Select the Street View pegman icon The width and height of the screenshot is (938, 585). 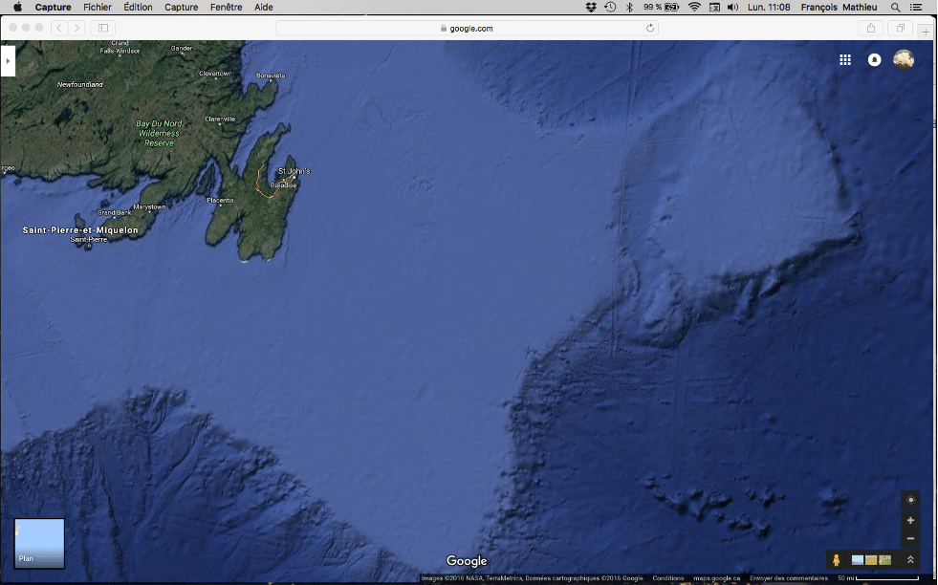click(x=837, y=560)
